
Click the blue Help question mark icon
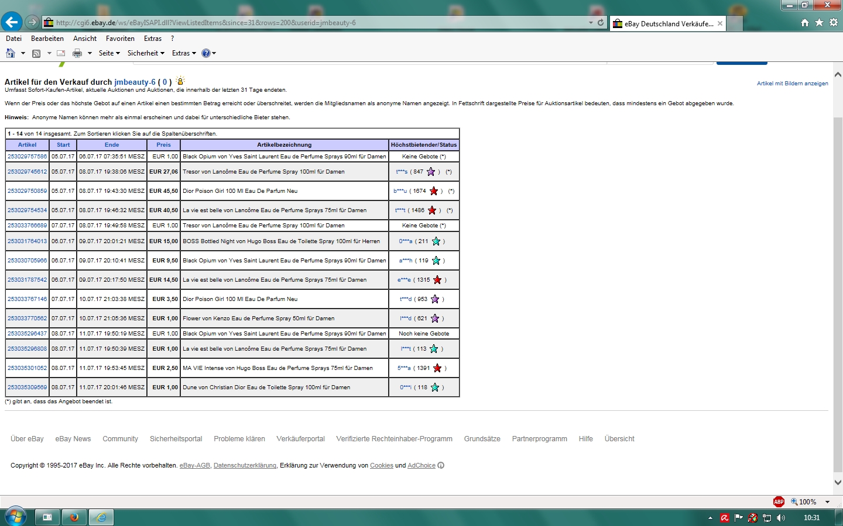(205, 53)
